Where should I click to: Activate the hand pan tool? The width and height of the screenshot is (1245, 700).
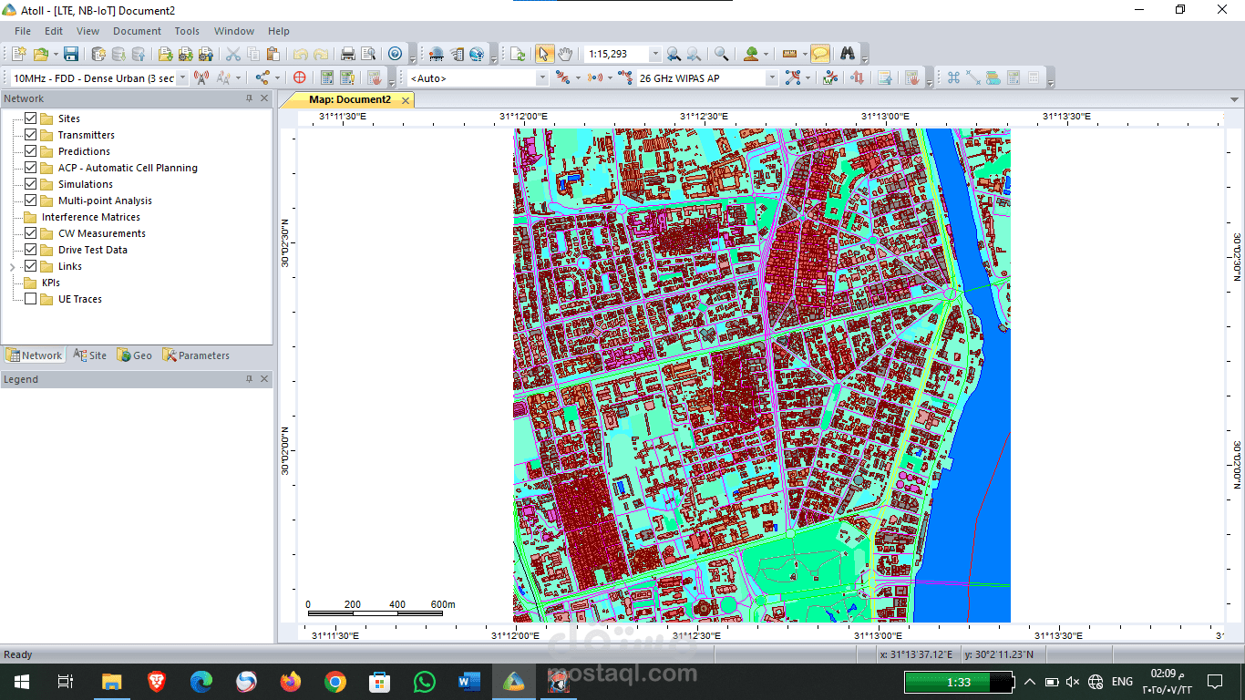(x=565, y=54)
